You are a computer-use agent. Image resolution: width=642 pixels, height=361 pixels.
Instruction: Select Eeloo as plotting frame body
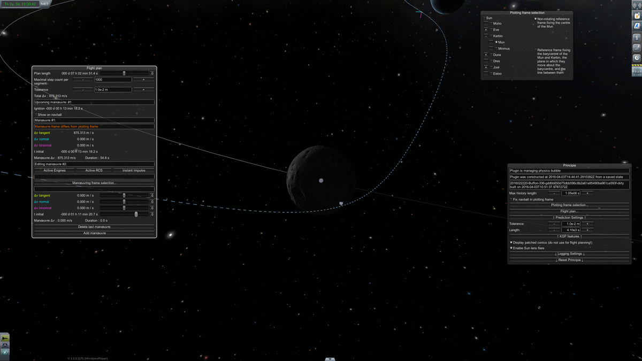pyautogui.click(x=497, y=73)
